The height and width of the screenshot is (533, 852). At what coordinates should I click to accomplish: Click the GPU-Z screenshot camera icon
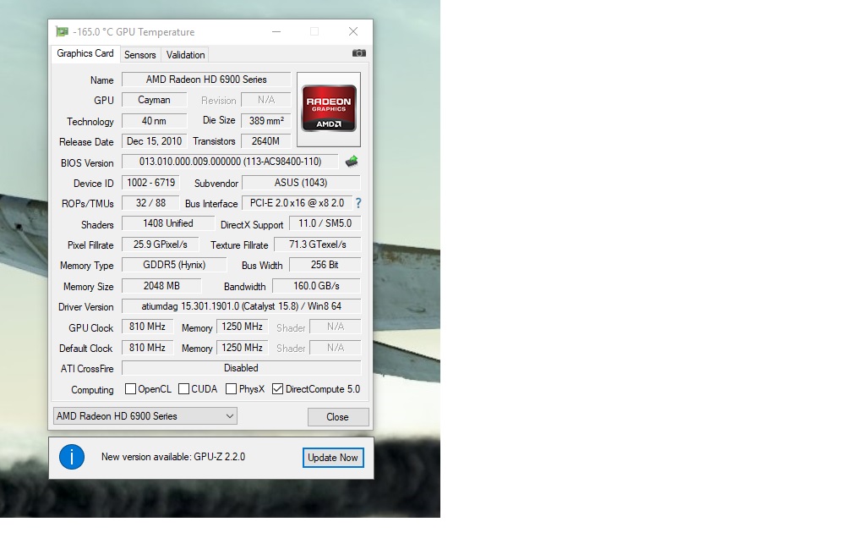pos(358,52)
